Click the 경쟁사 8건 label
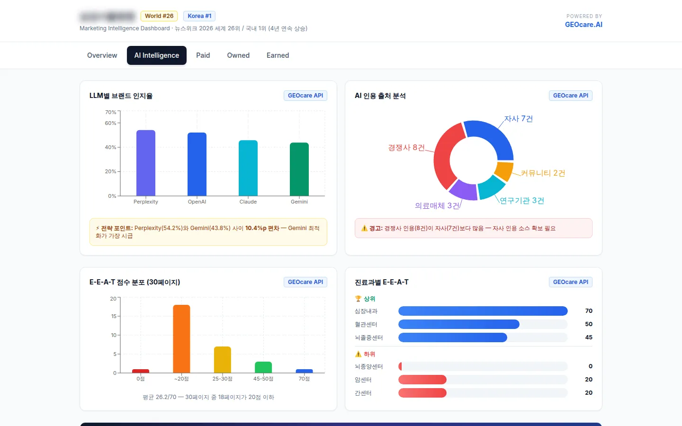Viewport: 682px width, 426px height. point(406,148)
